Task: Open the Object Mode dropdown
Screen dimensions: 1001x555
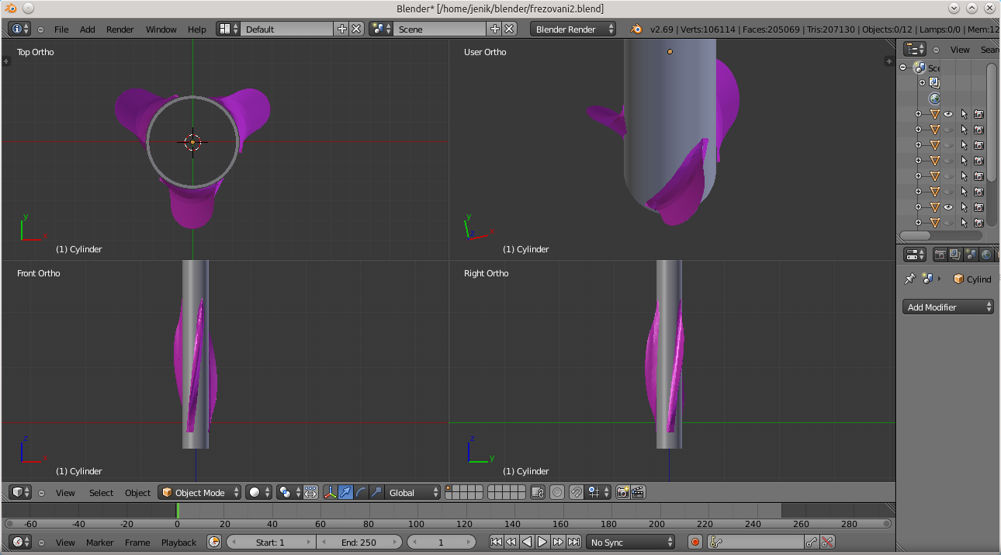Action: pyautogui.click(x=199, y=492)
